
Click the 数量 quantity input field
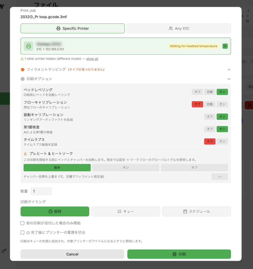41,191
